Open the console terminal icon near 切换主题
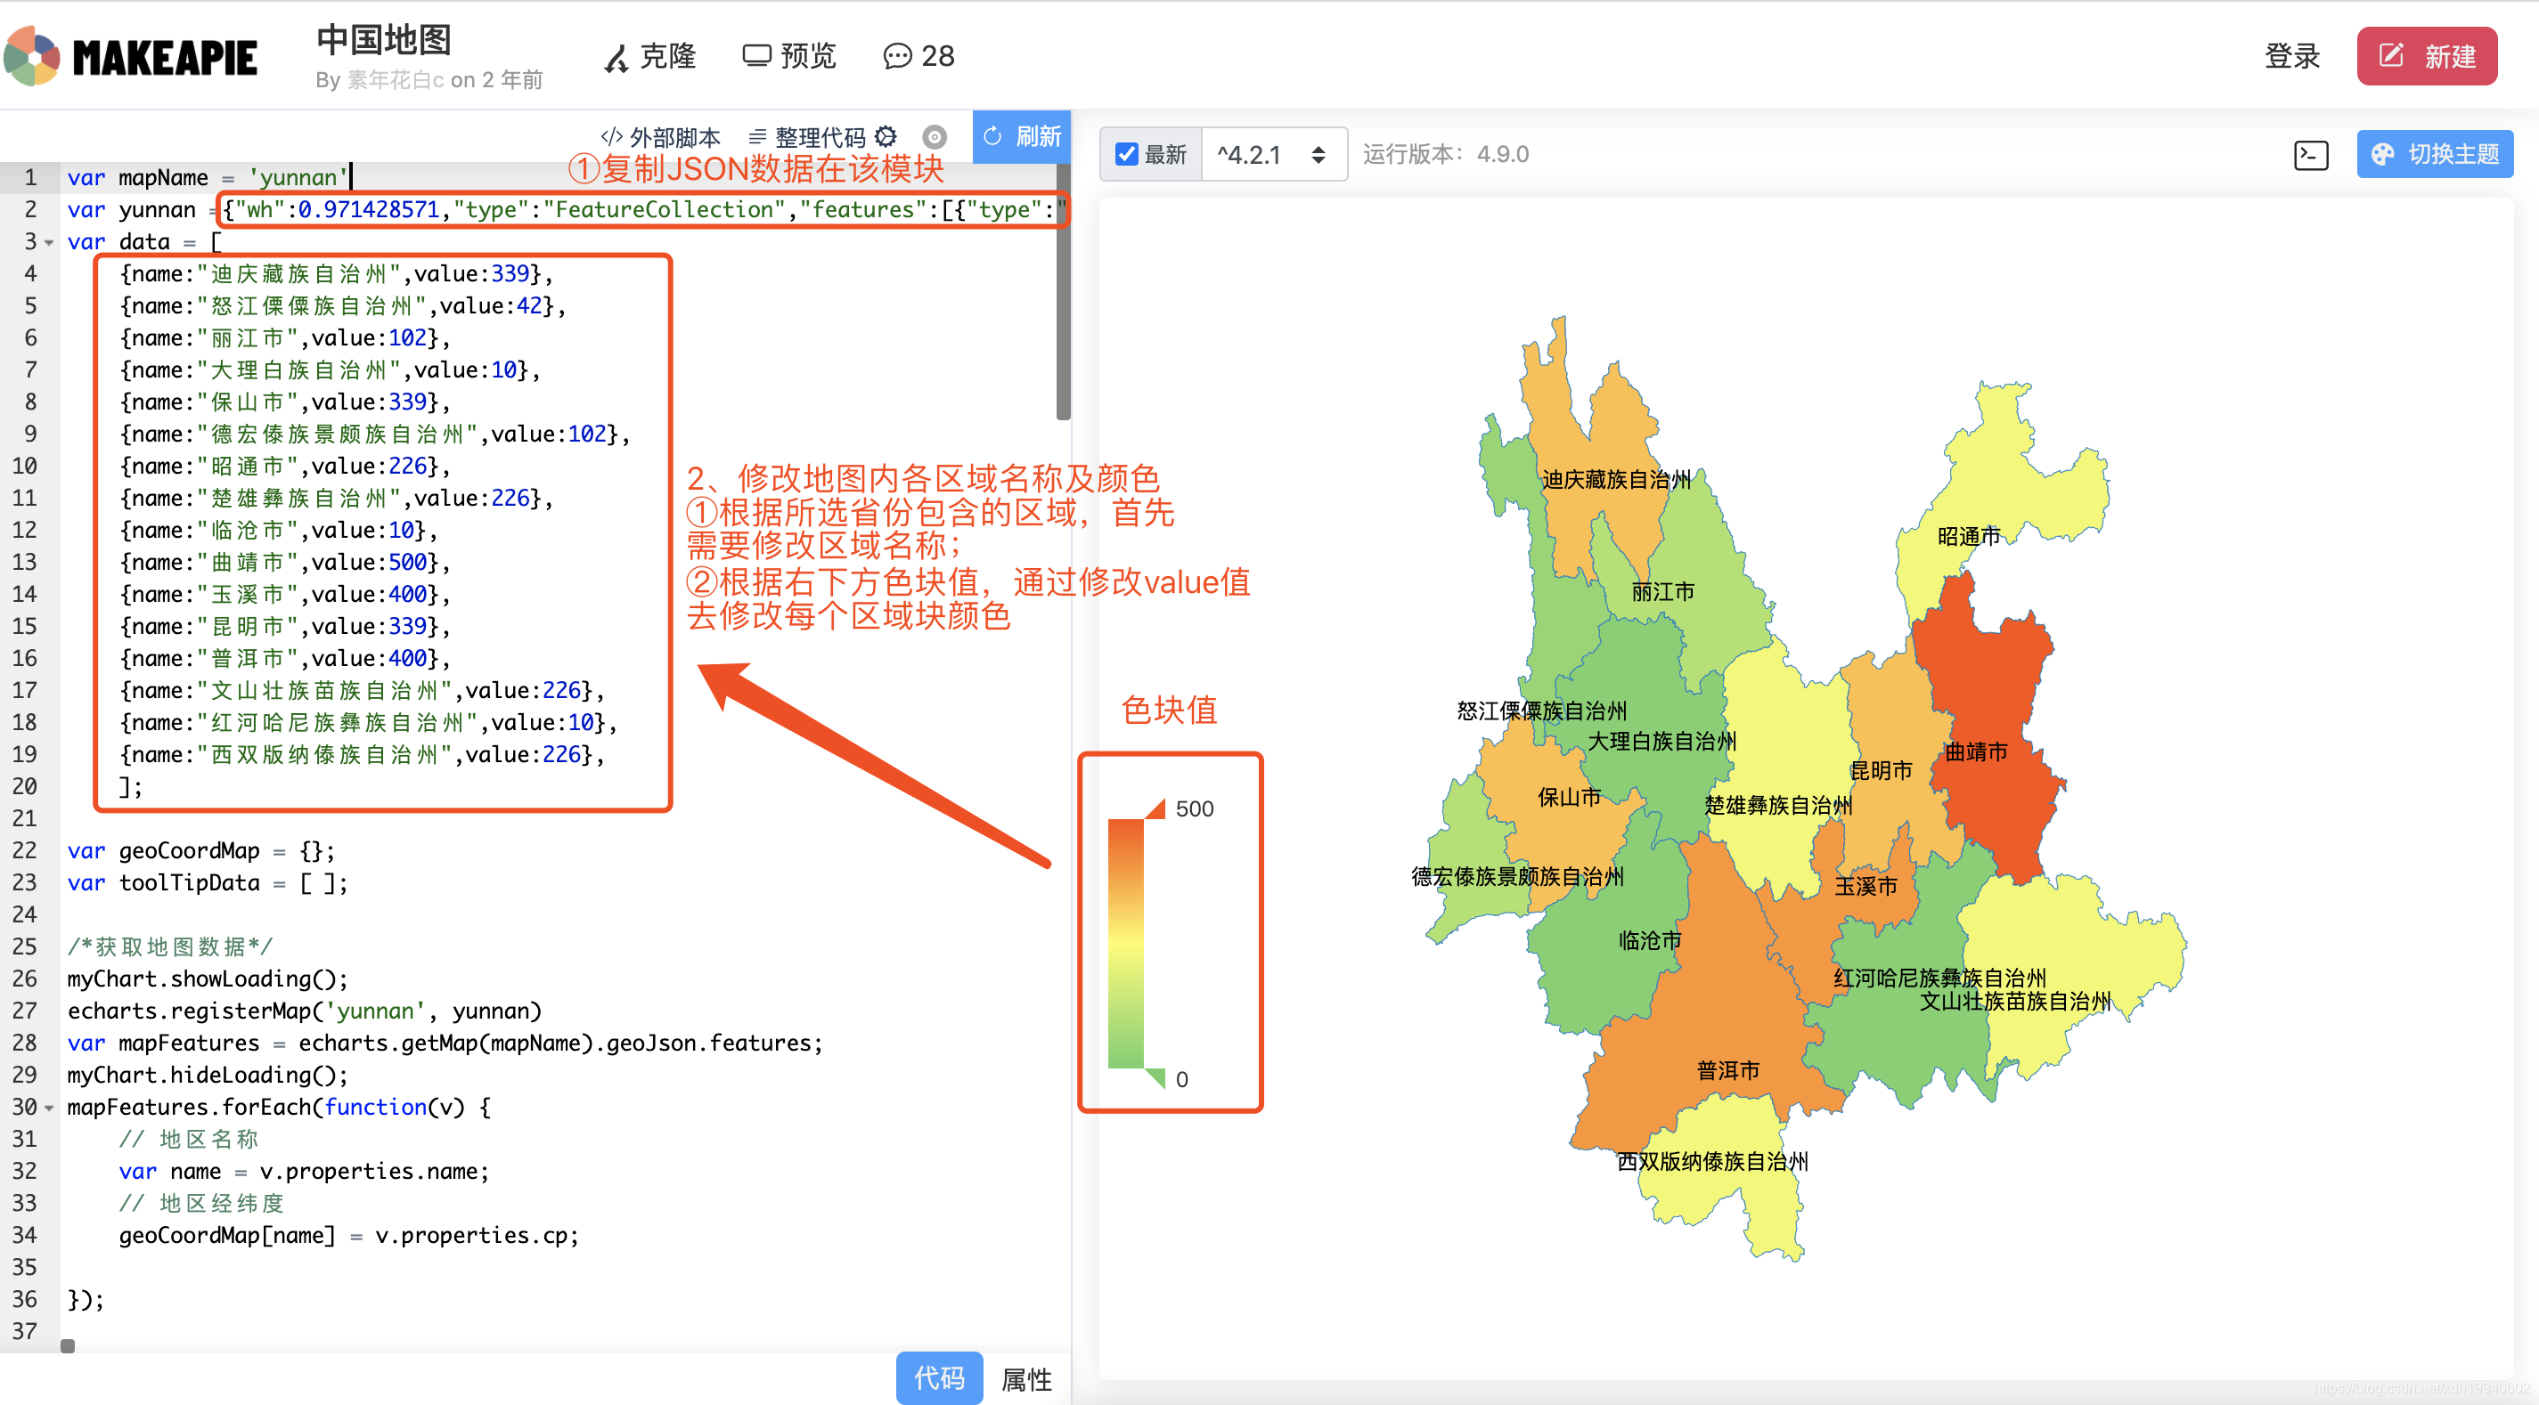 click(x=2310, y=155)
